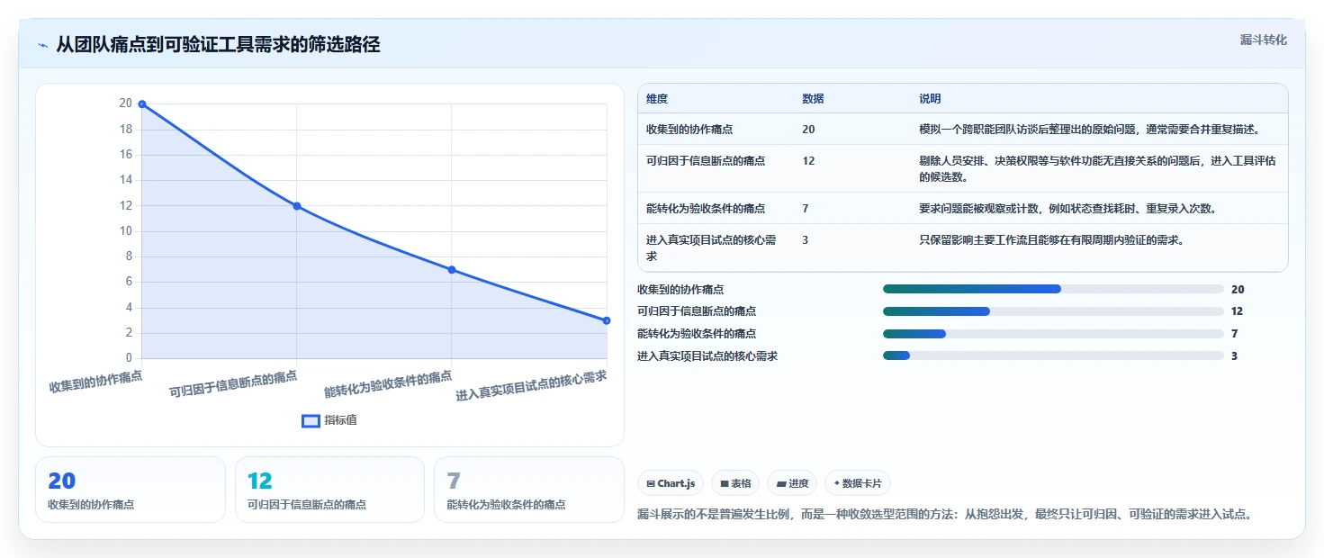Viewport: 1324px width, 558px height.
Task: Click table cell 可归因于信息断点的痛点
Action: [x=706, y=161]
